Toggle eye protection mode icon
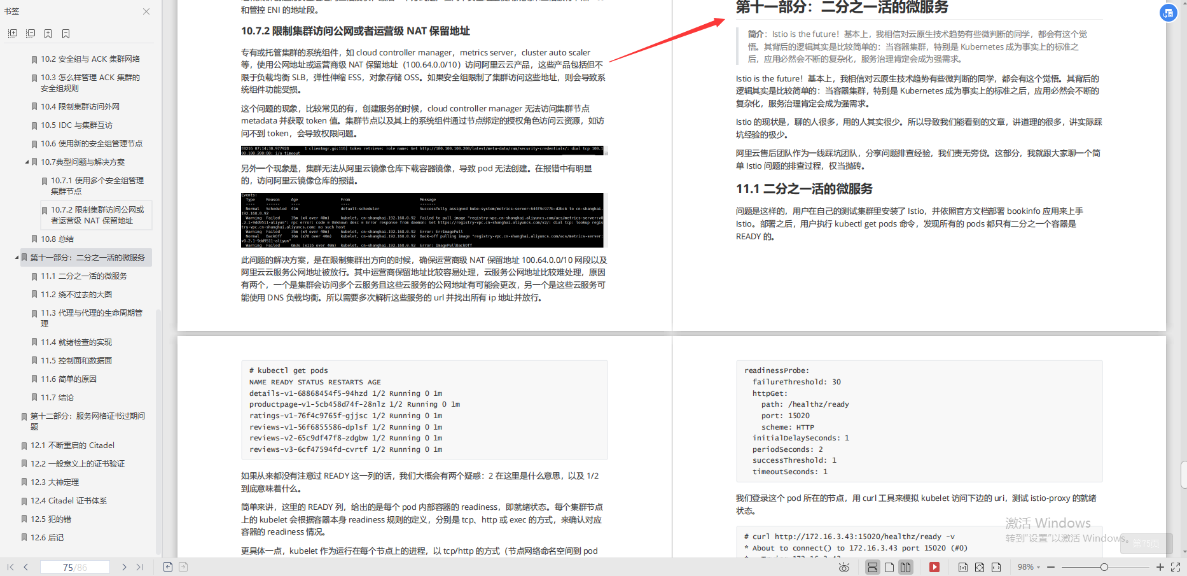Image resolution: width=1187 pixels, height=576 pixels. click(x=844, y=567)
